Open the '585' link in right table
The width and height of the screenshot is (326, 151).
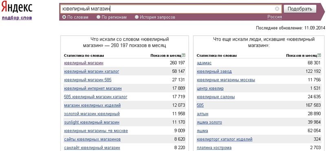(200, 105)
